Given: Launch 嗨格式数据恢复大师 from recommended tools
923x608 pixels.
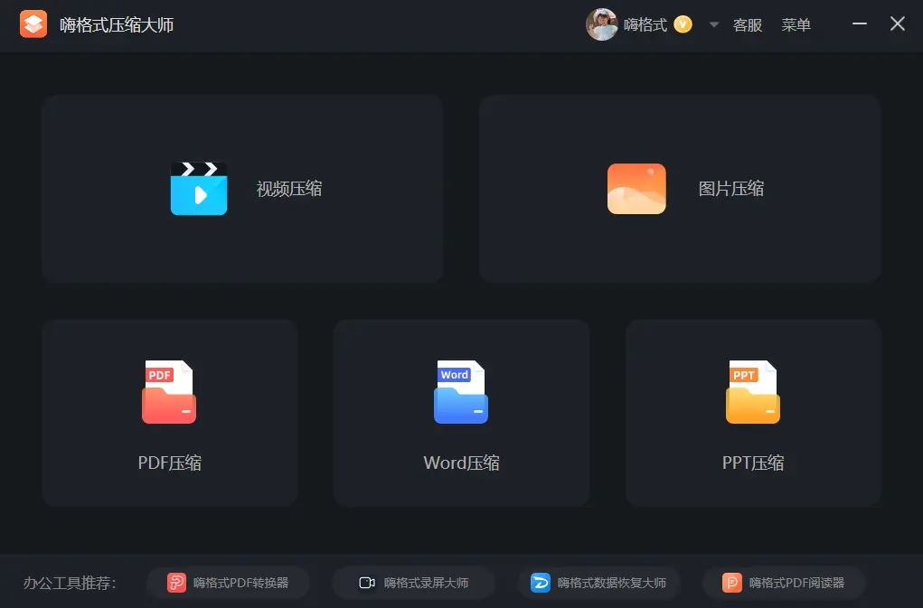Looking at the screenshot, I should (598, 583).
